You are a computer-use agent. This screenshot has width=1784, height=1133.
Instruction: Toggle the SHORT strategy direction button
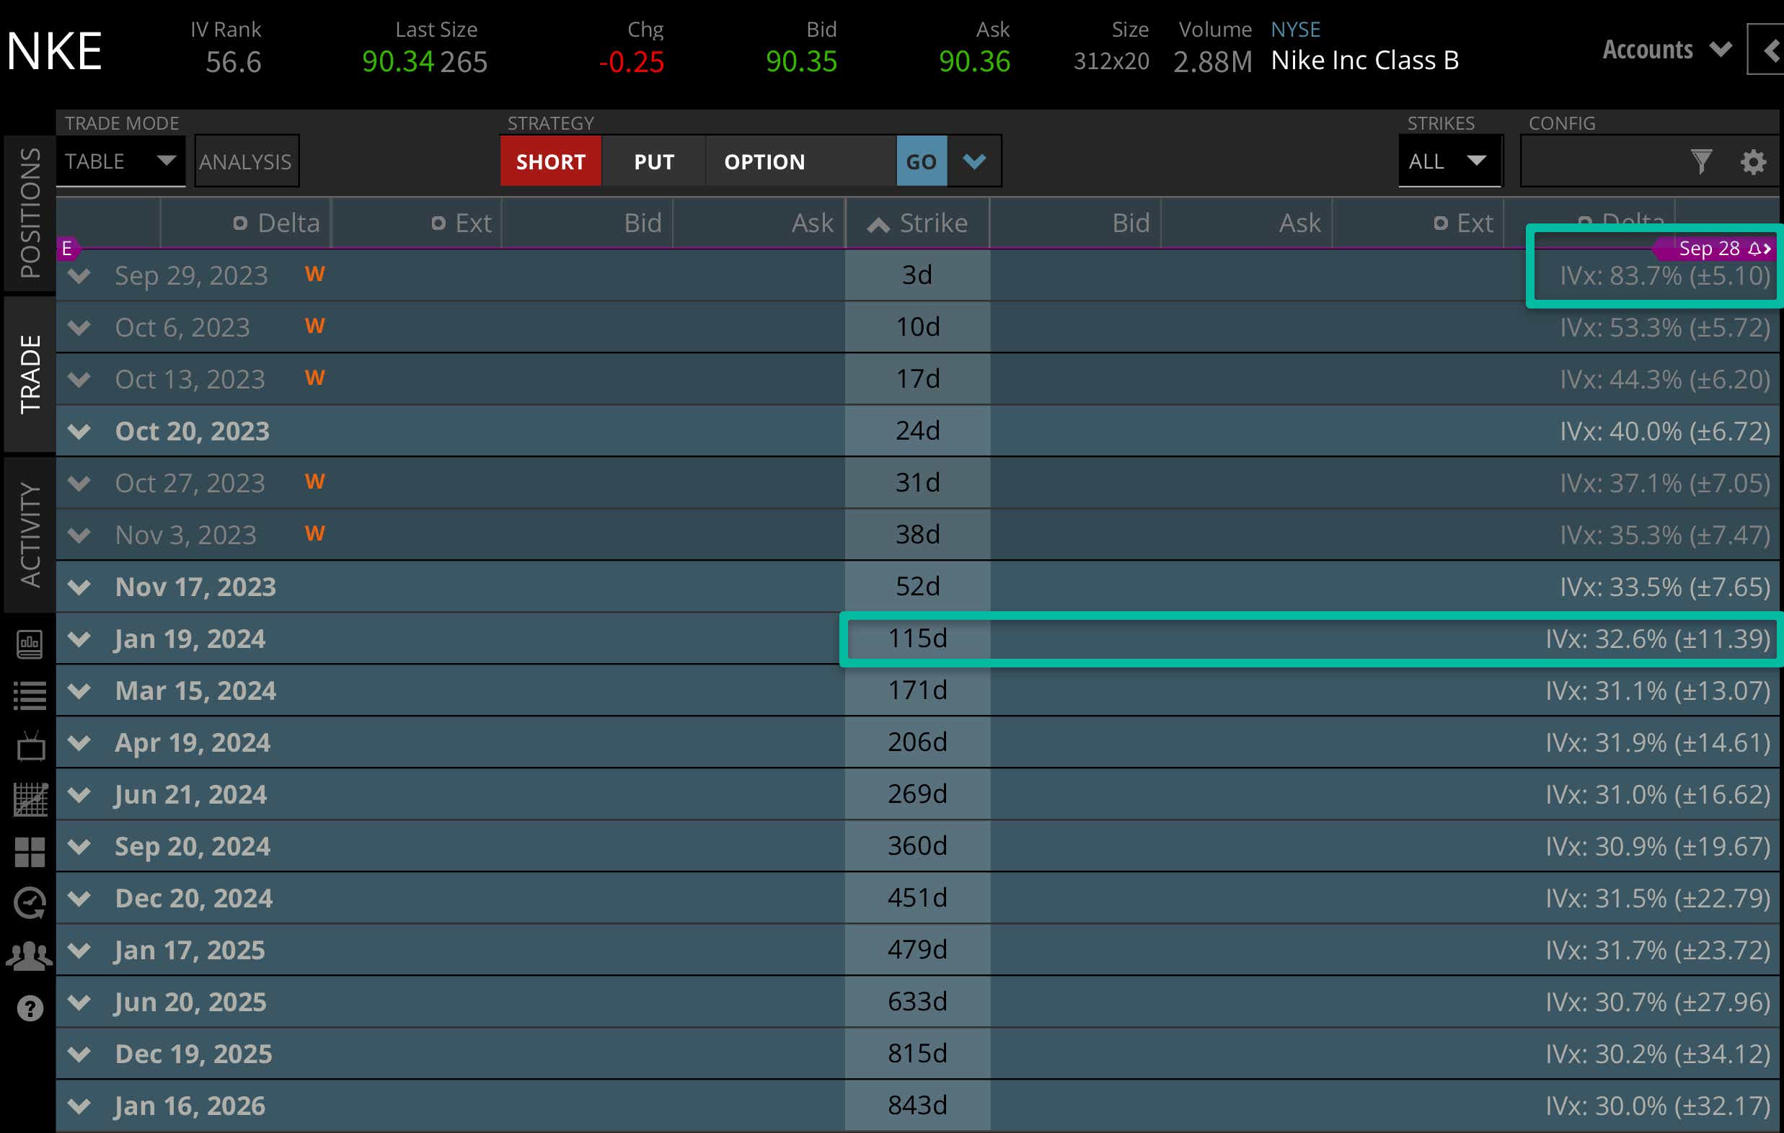(550, 161)
